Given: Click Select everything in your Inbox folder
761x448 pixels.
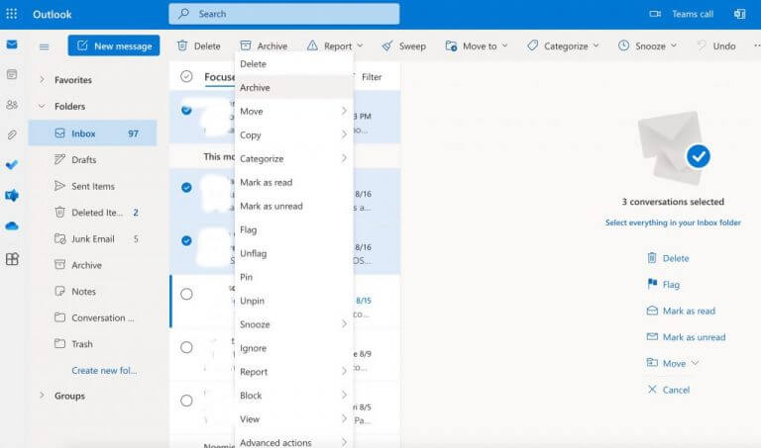Looking at the screenshot, I should 673,223.
